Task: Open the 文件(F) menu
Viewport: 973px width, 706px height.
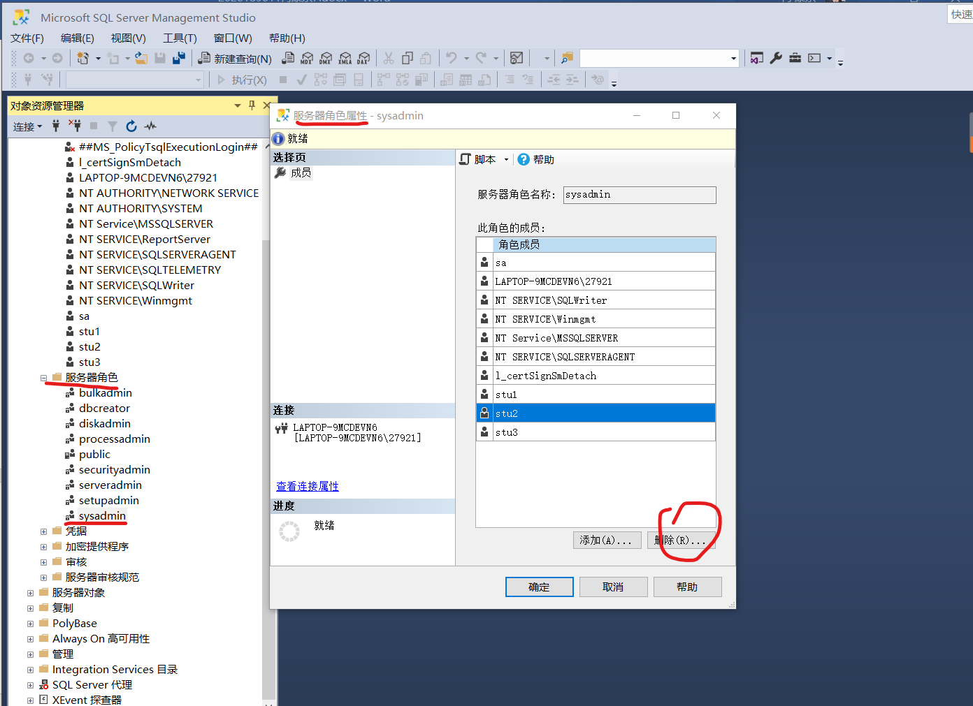Action: point(27,38)
